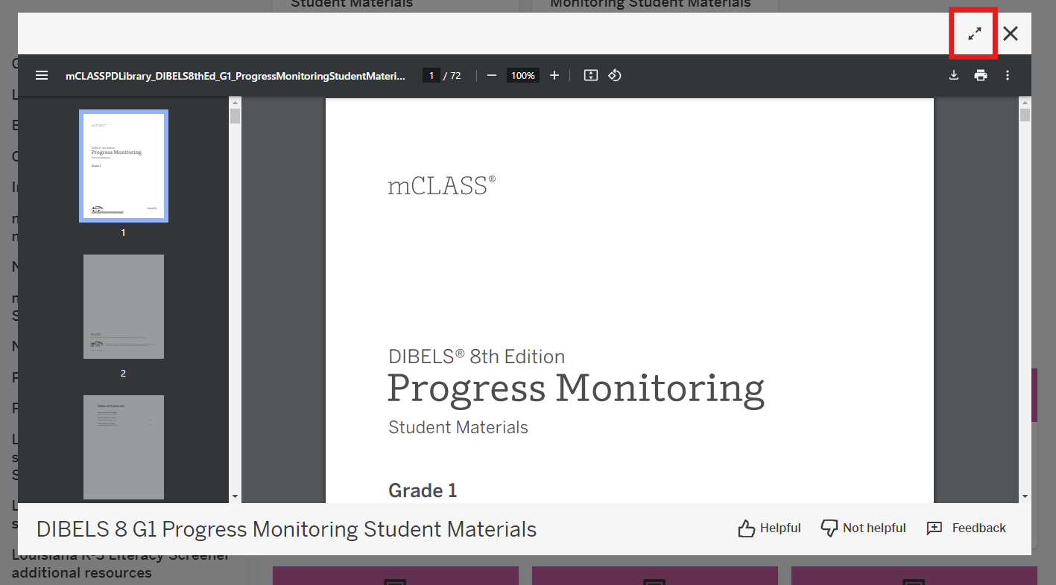This screenshot has height=585, width=1056.
Task: Click the document scroll-down arrow
Action: click(1025, 496)
